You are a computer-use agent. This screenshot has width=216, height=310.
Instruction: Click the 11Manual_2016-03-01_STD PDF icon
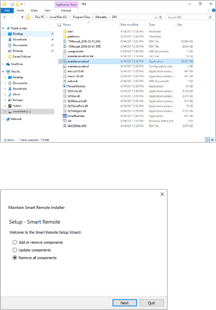(x=65, y=46)
